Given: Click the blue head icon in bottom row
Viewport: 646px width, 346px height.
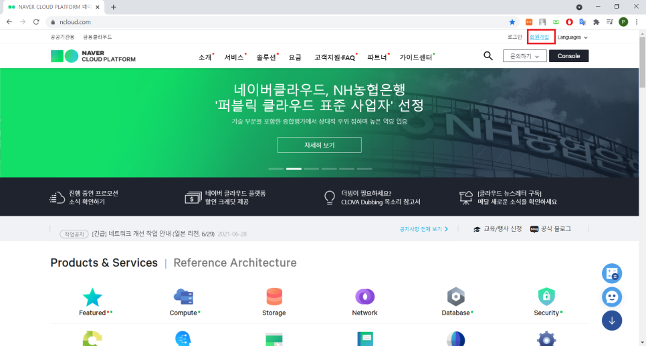Looking at the screenshot, I should click(183, 339).
